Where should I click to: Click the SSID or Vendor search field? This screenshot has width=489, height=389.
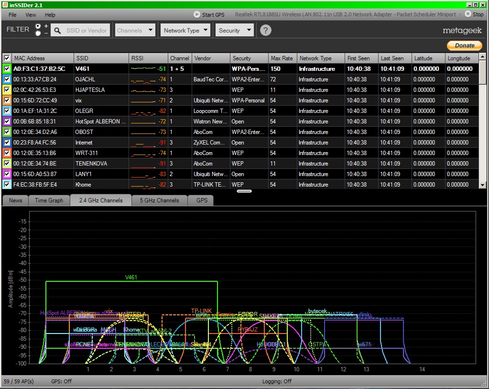click(x=87, y=31)
